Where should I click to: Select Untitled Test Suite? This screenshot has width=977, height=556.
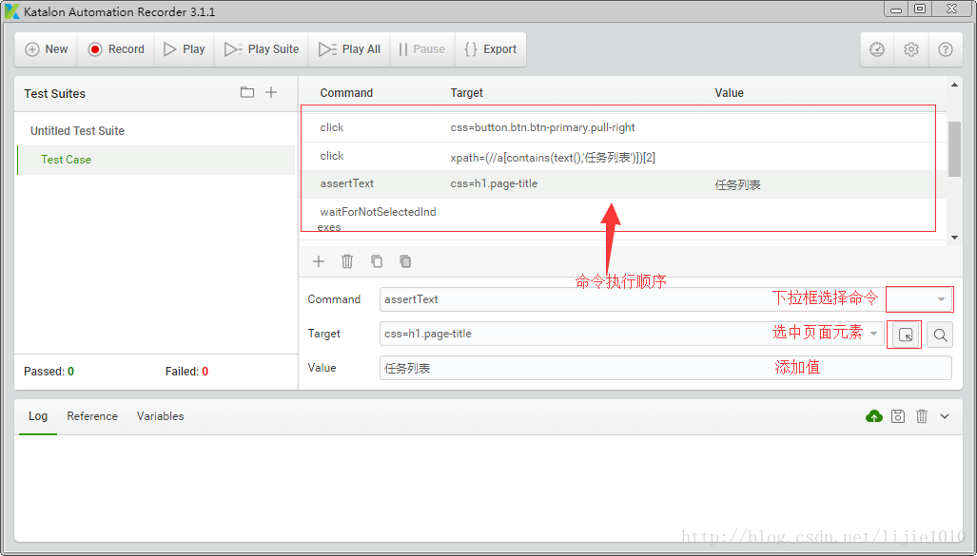pos(77,131)
